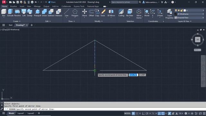
Task: Open the file with the Open folder icon
Action: tap(14, 2)
